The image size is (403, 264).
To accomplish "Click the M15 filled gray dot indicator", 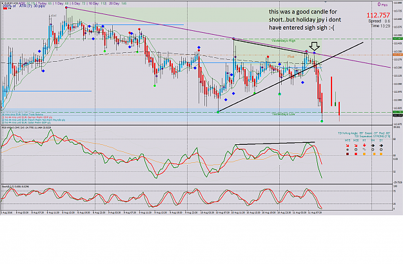I will point(348,149).
